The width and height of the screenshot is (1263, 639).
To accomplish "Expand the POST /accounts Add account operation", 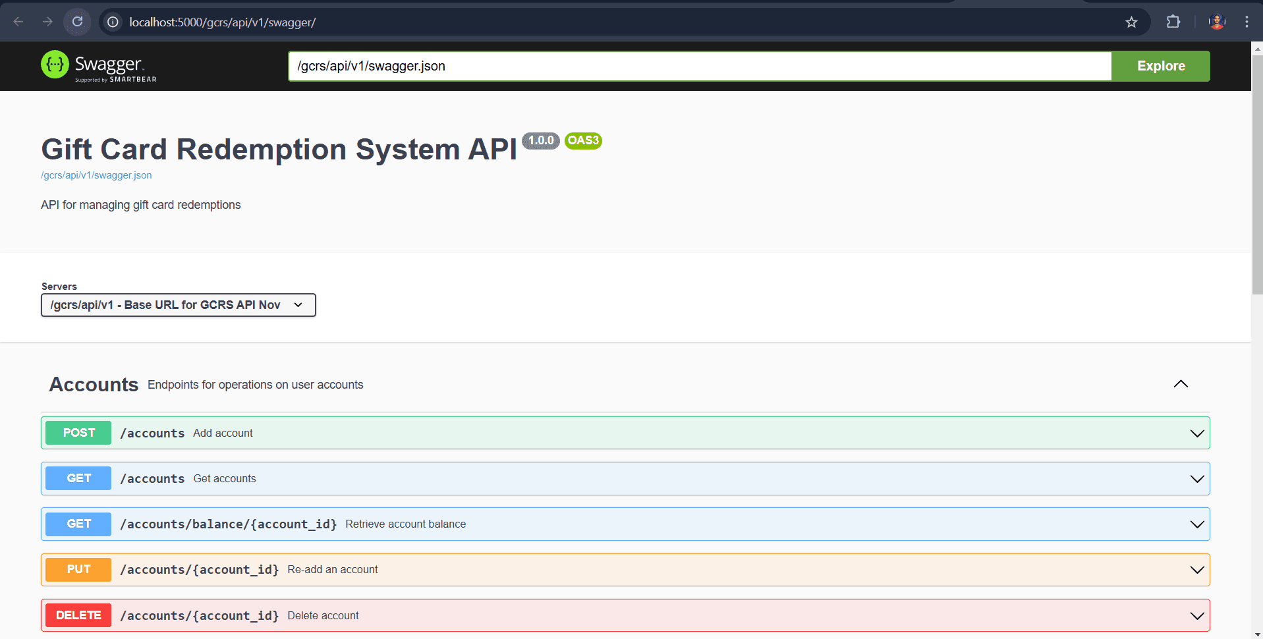I will pos(625,433).
